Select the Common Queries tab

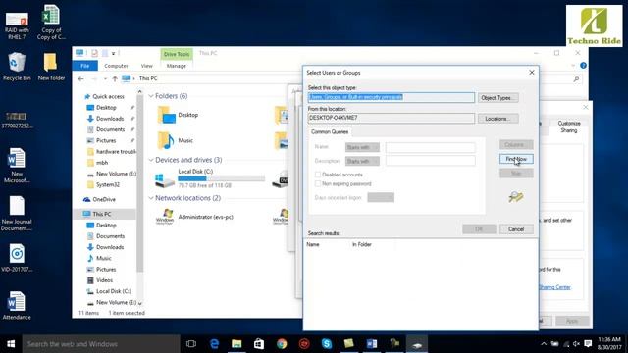[330, 131]
